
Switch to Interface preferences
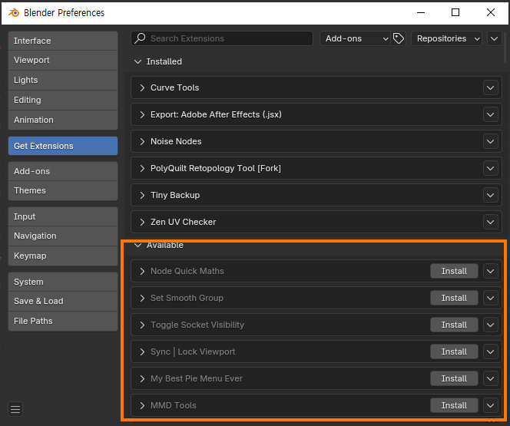coord(63,41)
